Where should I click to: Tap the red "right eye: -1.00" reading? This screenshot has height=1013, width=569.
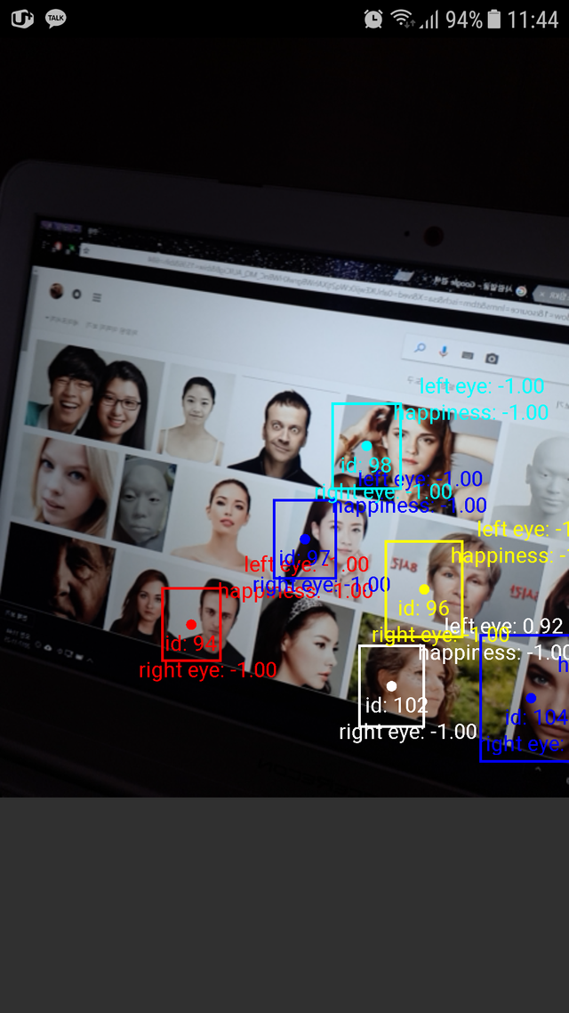(x=208, y=670)
